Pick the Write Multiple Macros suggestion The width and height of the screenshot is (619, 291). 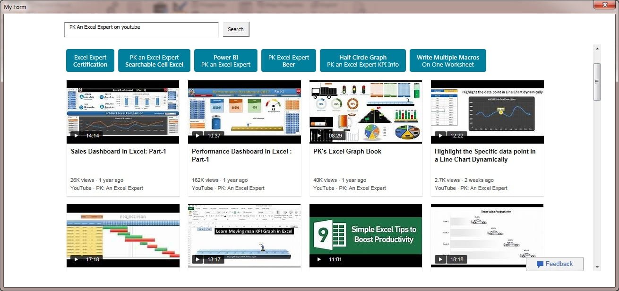point(447,61)
